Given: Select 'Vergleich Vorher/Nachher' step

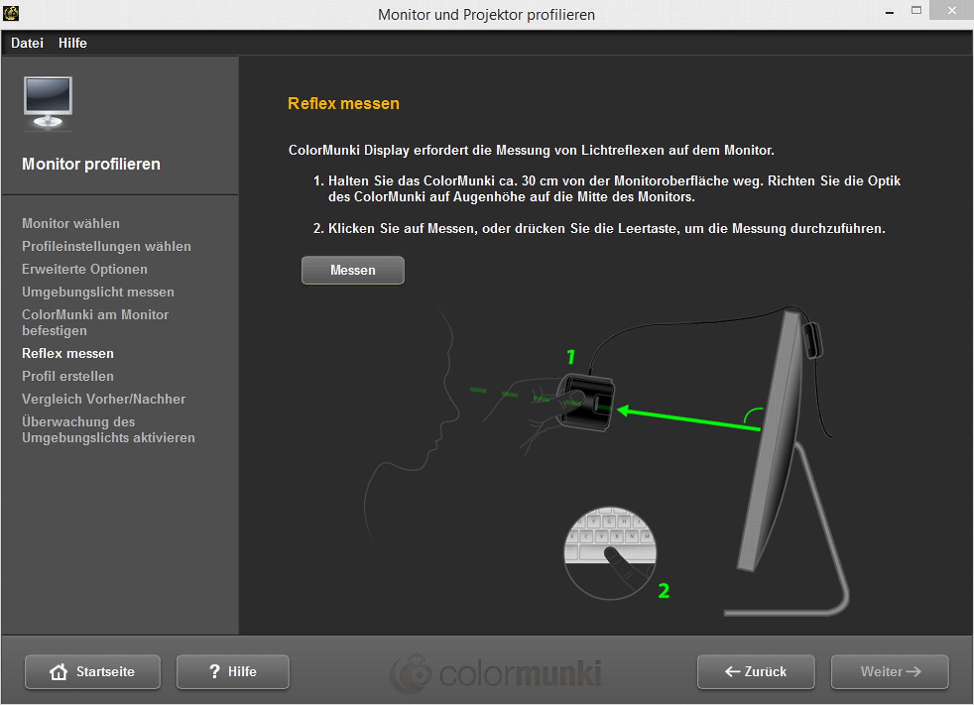Looking at the screenshot, I should point(103,399).
